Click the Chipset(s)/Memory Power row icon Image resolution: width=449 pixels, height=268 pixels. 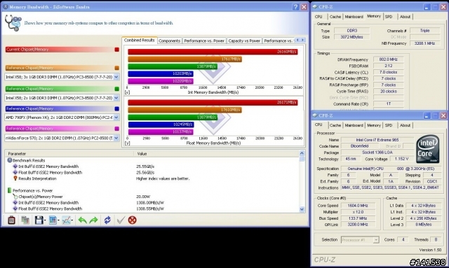15,197
